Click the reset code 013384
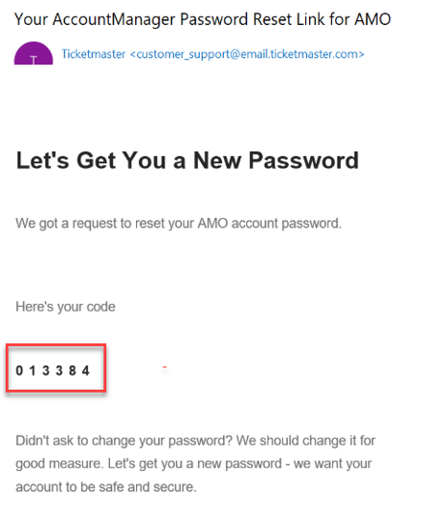The image size is (422, 517). pos(52,370)
